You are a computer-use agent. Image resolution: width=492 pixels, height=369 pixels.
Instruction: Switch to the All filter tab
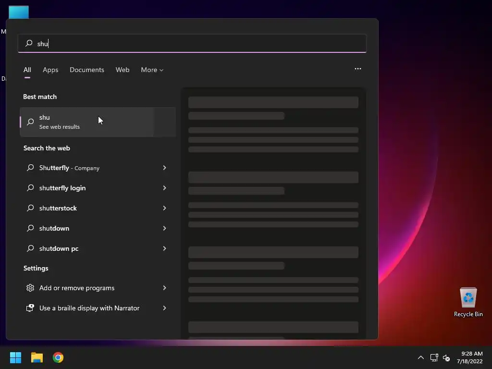click(x=27, y=70)
